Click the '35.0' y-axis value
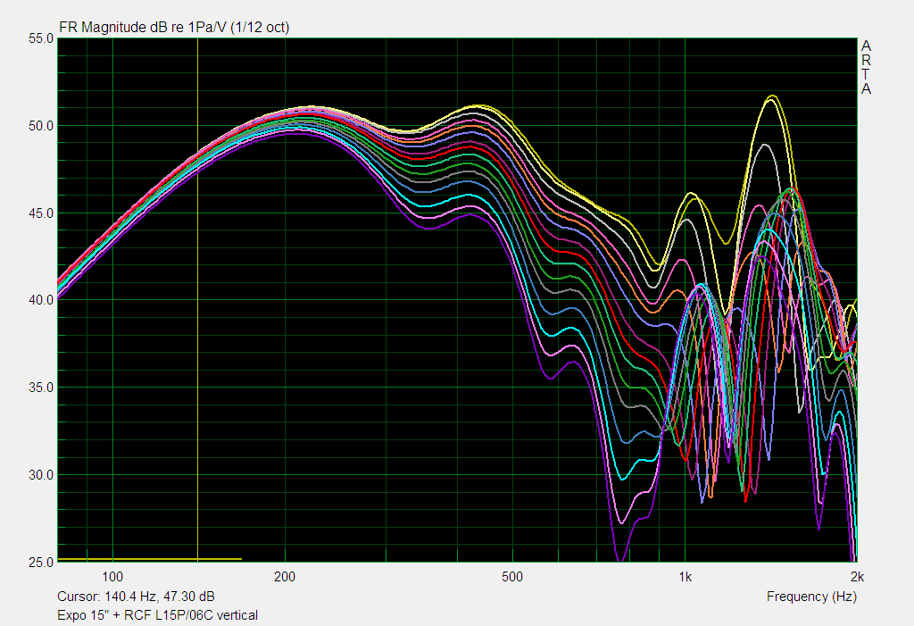The image size is (914, 626). (x=41, y=388)
